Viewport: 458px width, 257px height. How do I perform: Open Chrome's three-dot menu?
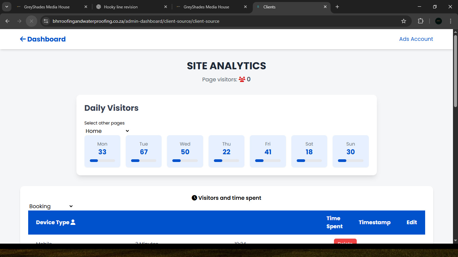[451, 21]
